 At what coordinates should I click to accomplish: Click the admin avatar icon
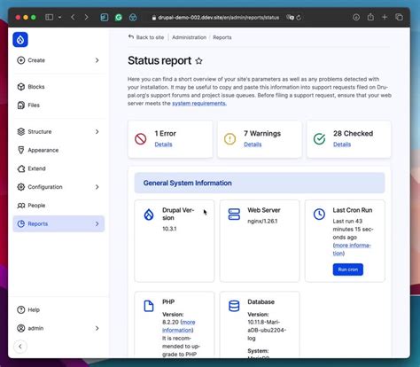click(21, 328)
